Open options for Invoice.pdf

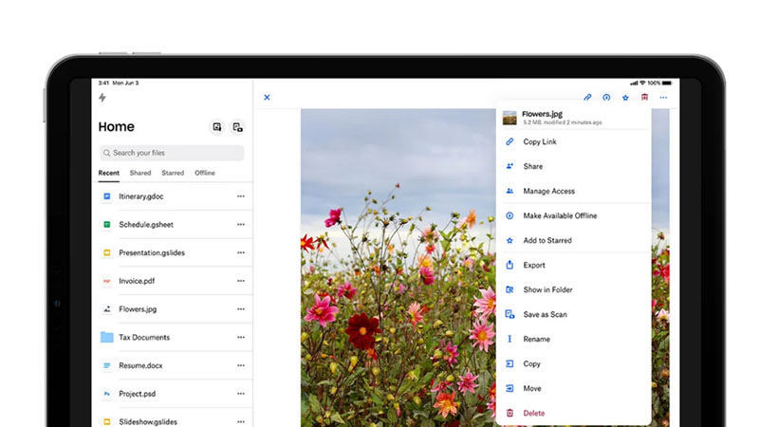pyautogui.click(x=241, y=281)
